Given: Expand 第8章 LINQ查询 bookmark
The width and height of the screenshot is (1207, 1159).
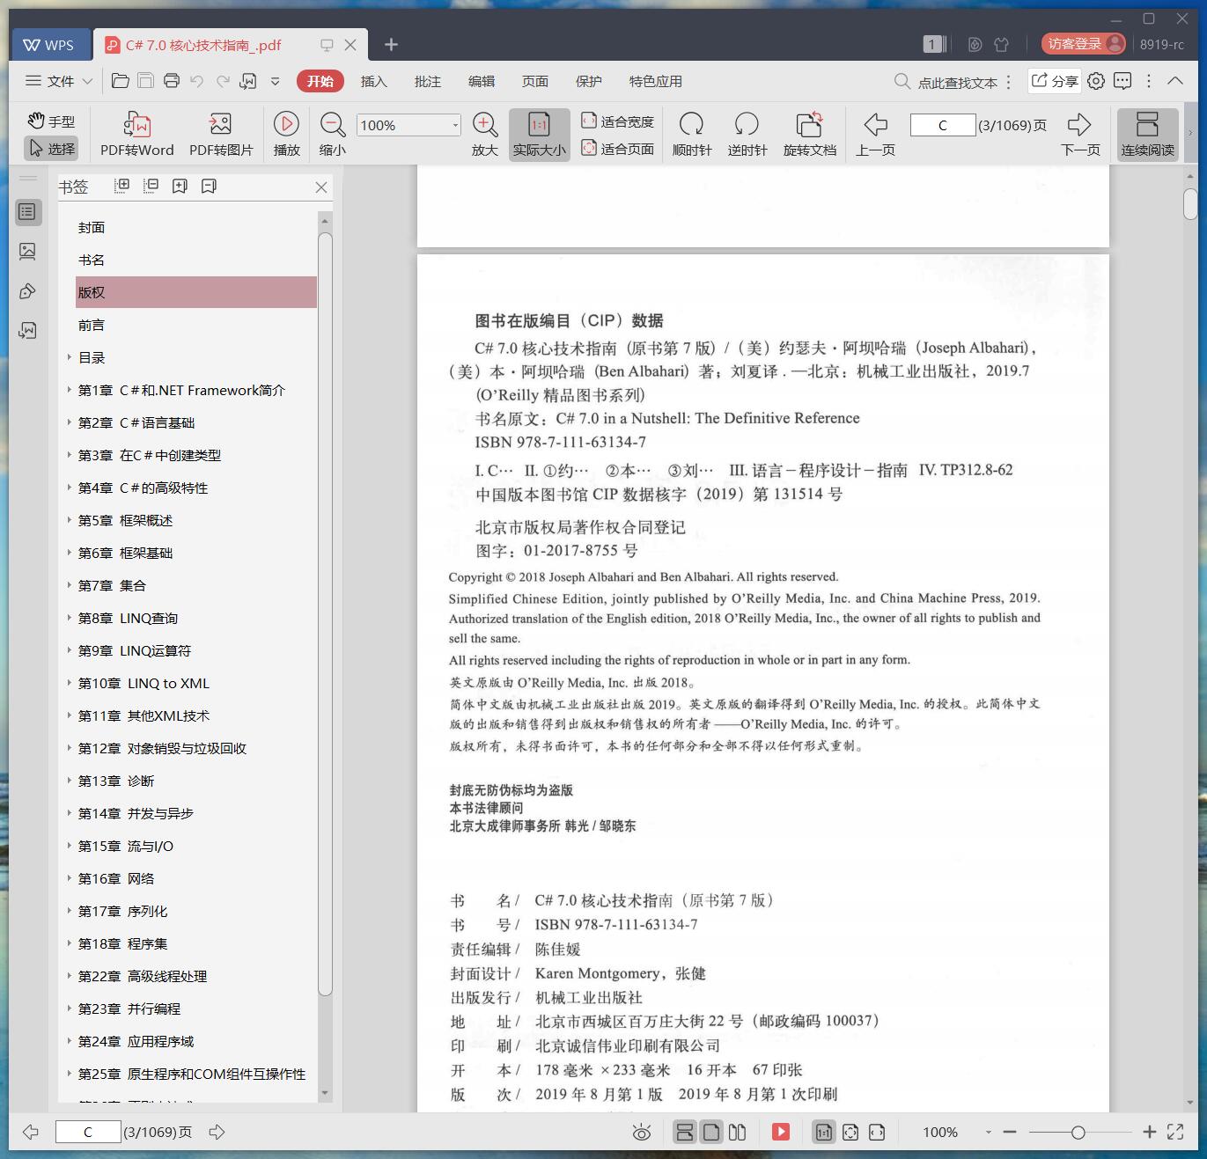Looking at the screenshot, I should point(70,618).
